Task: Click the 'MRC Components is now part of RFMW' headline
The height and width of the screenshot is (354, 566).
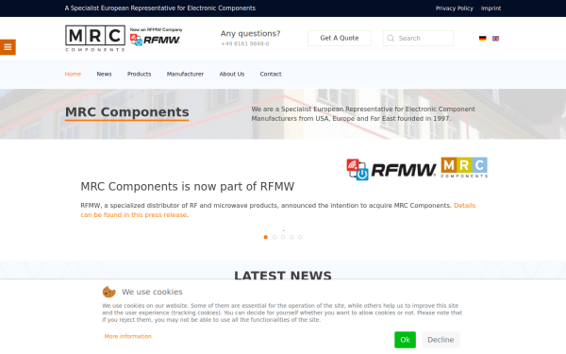Action: click(x=188, y=186)
